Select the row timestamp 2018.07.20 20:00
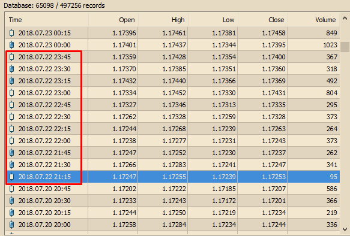The height and width of the screenshot is (236, 350). (x=44, y=225)
